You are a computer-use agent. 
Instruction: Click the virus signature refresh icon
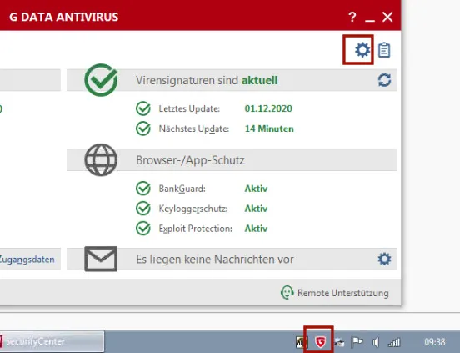(x=384, y=80)
